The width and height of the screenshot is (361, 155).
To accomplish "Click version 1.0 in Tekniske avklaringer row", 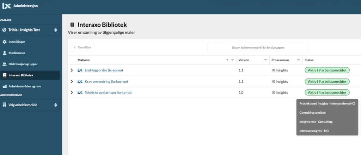I will (241, 93).
